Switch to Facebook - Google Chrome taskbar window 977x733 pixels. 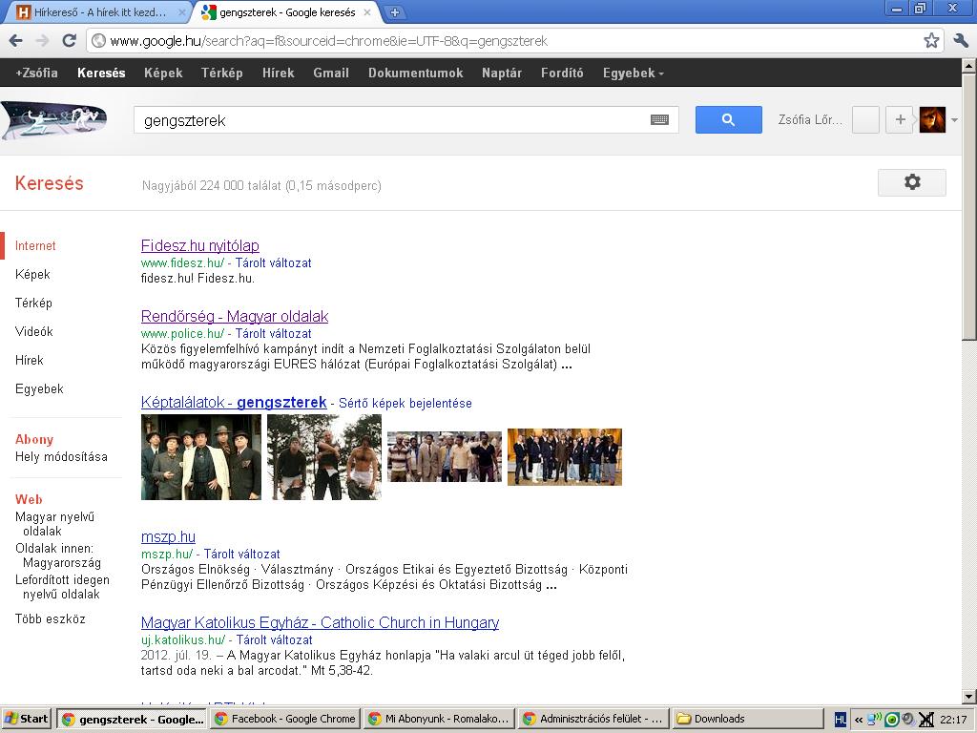(284, 719)
